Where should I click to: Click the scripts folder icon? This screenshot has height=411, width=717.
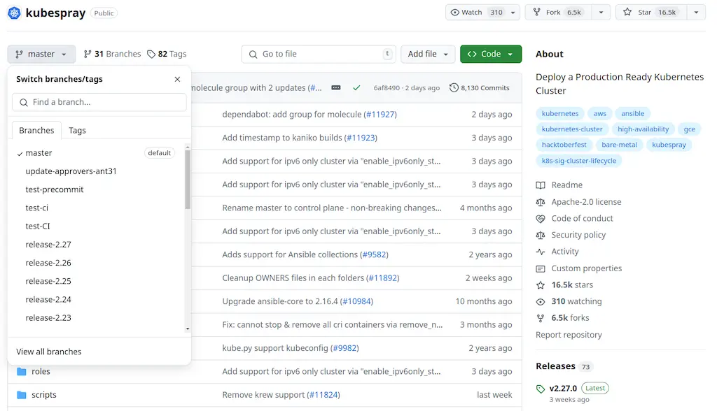point(21,395)
